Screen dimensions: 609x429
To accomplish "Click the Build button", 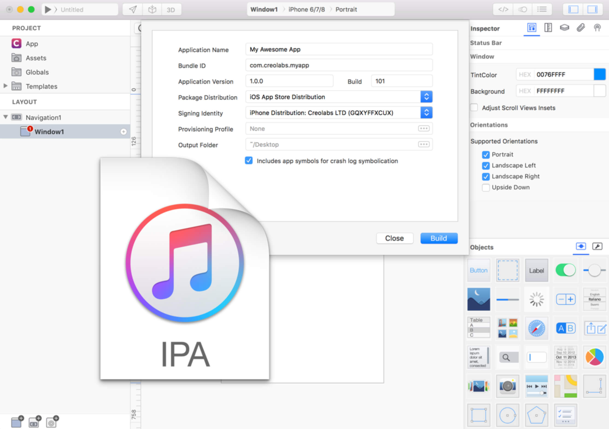I will click(x=439, y=238).
